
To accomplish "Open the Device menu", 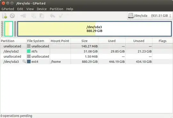I will click(42, 9).
